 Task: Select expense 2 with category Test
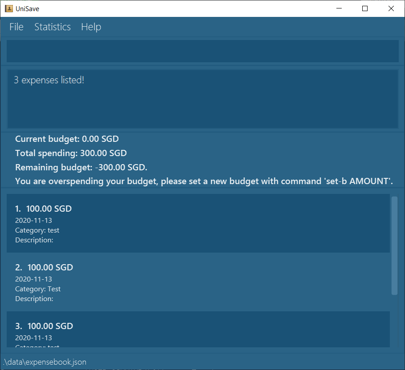pos(198,282)
